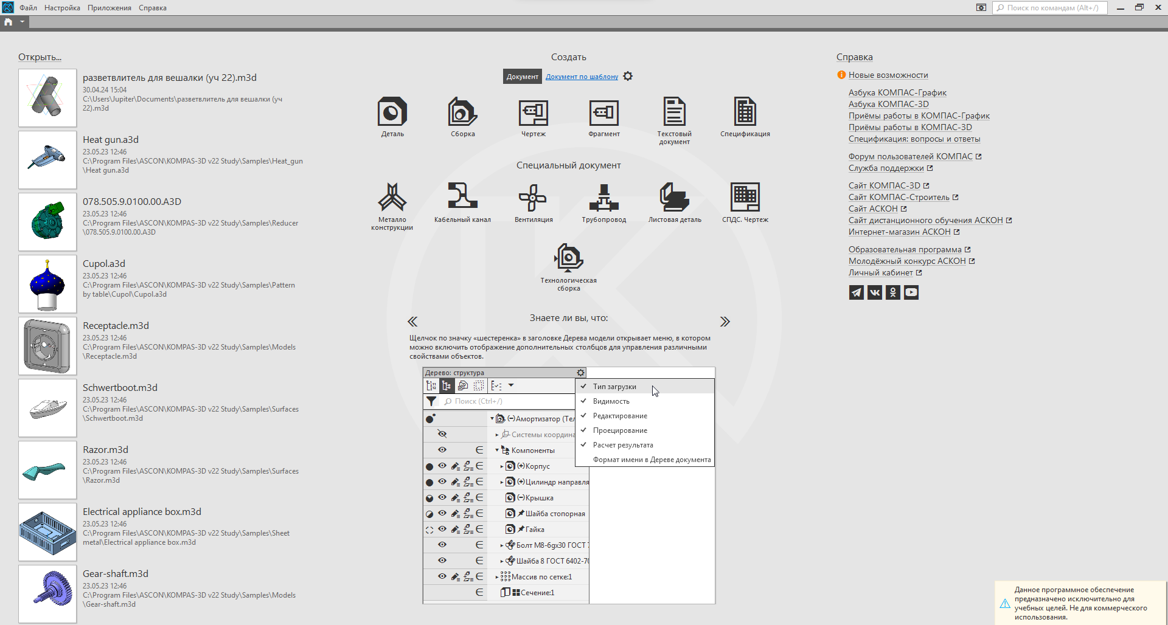This screenshot has height=625, width=1168.
Task: Show next tip with right chevrons
Action: point(725,322)
